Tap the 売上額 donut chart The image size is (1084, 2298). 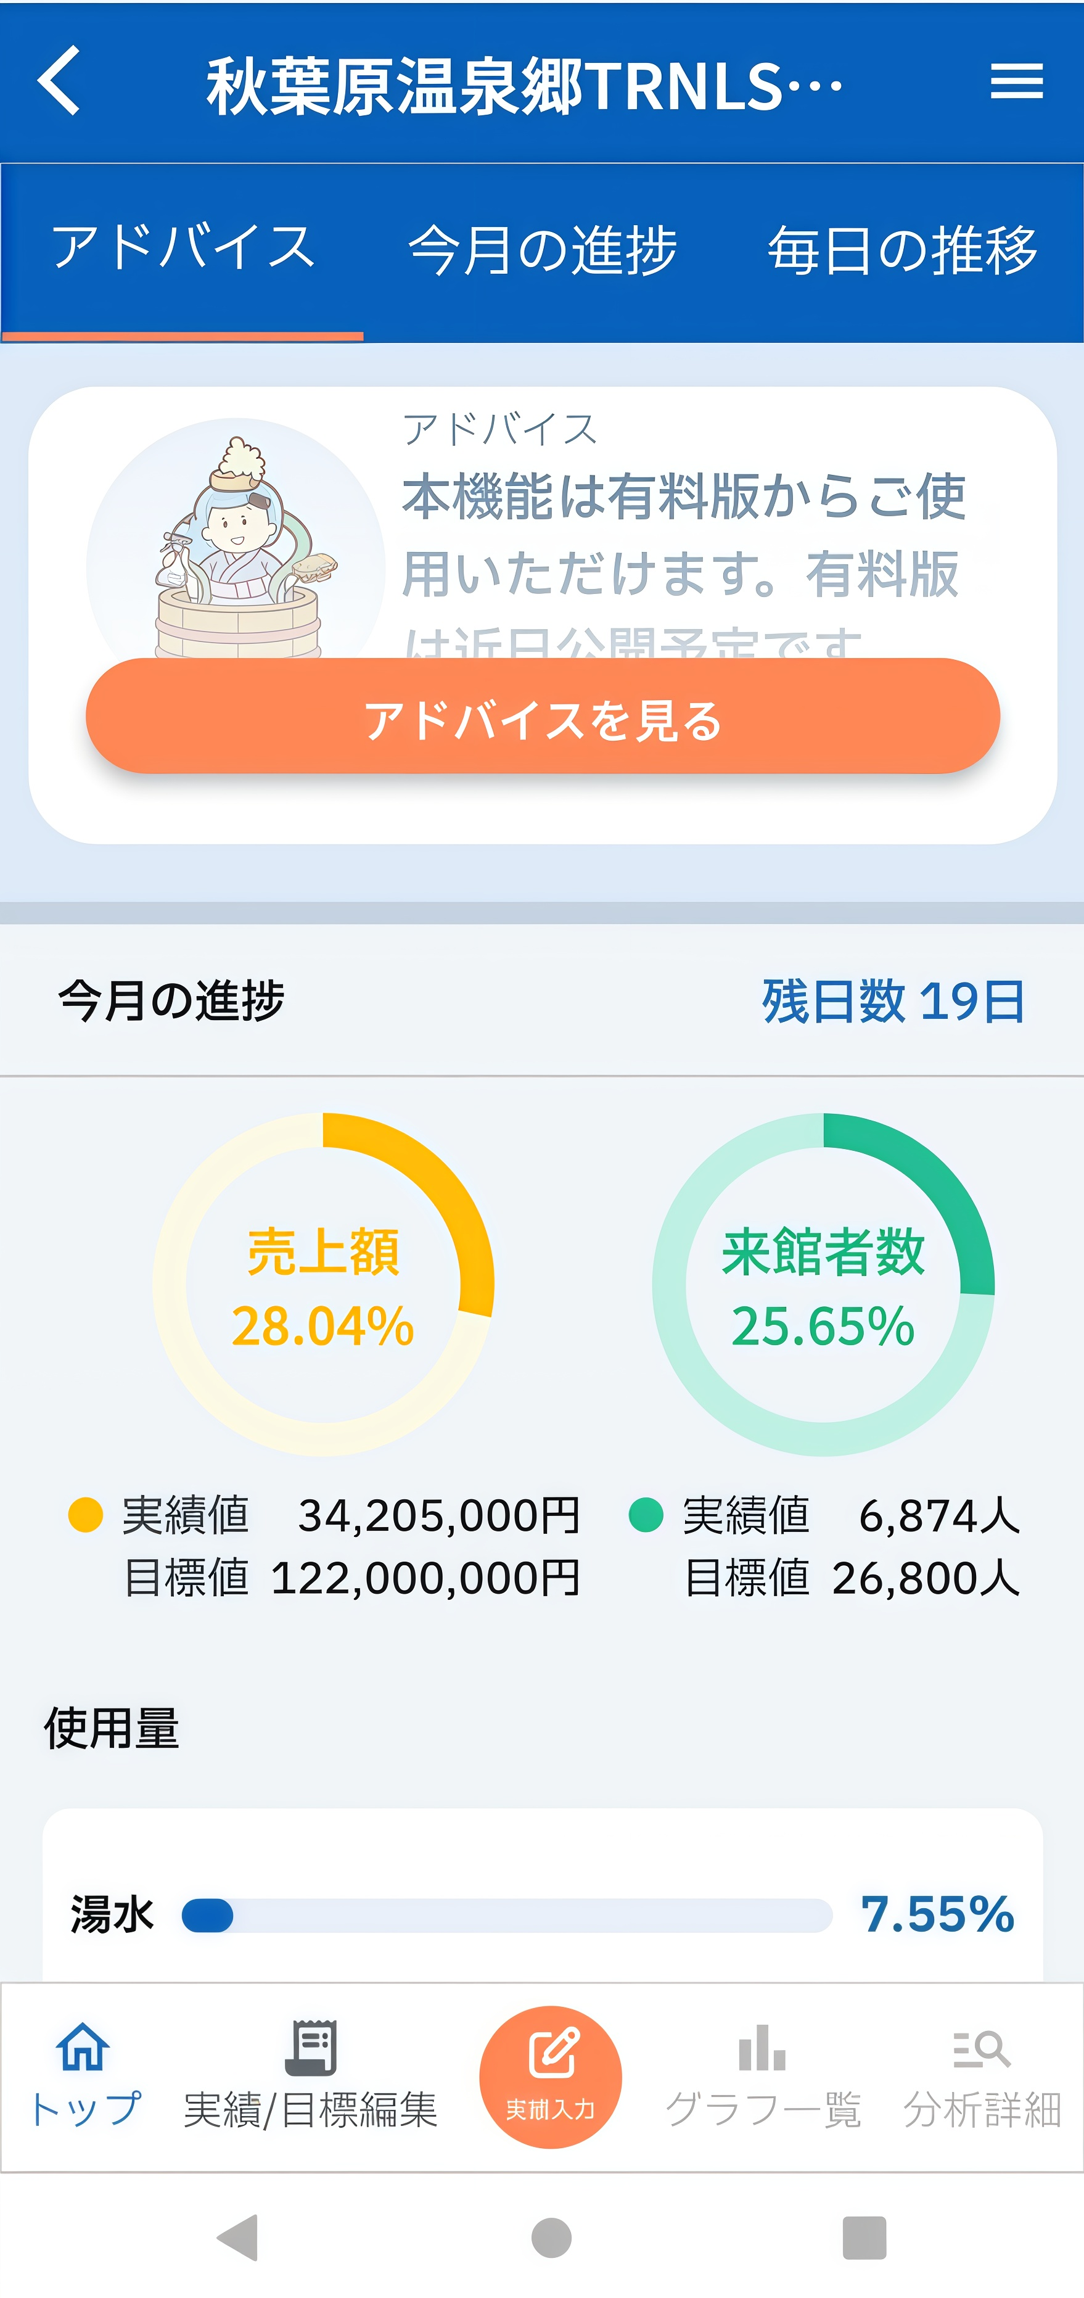pyautogui.click(x=323, y=1285)
